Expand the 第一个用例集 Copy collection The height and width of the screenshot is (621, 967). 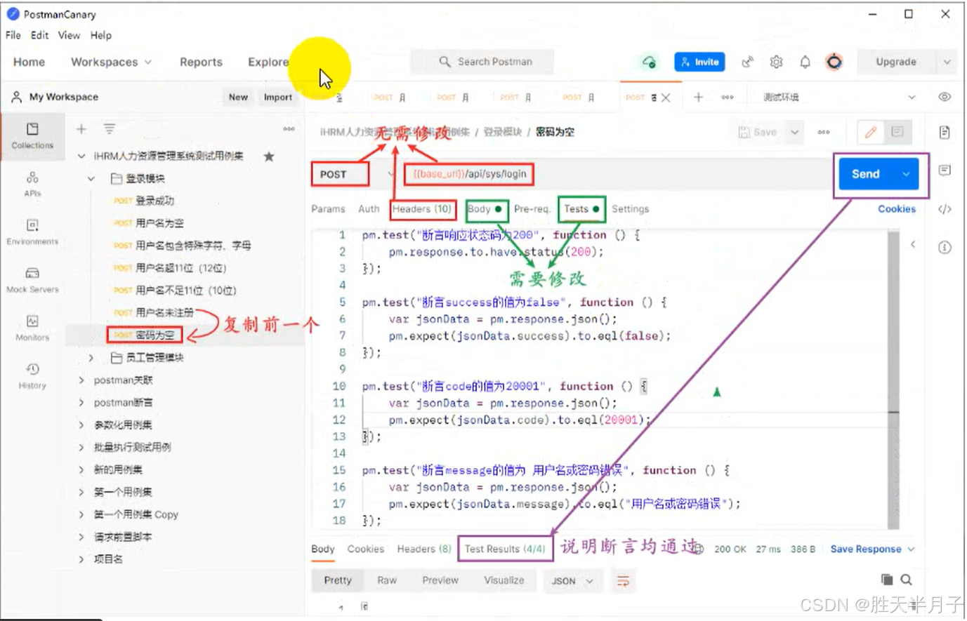(x=81, y=514)
